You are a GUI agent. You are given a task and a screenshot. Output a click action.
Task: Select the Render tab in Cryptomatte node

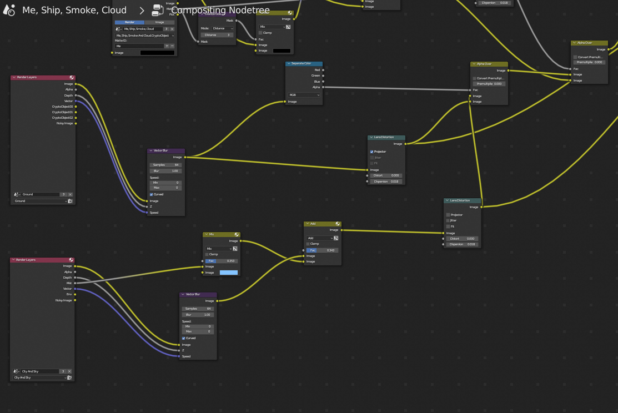130,22
